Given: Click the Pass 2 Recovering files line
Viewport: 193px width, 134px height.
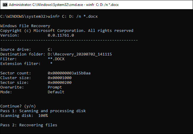Looking at the screenshot, I should click(29, 125).
